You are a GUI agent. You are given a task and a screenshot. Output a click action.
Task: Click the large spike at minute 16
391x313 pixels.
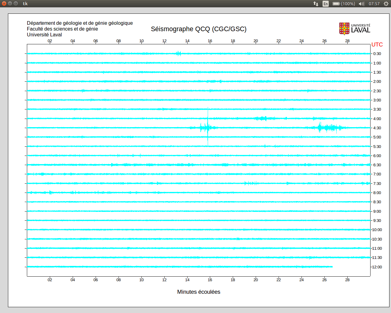point(208,127)
